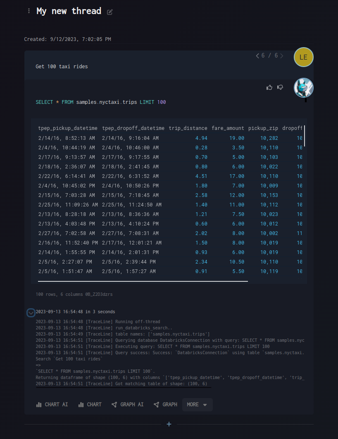The image size is (338, 439).
Task: Click 'Got matching table of shape' log line
Action: tap(121, 384)
